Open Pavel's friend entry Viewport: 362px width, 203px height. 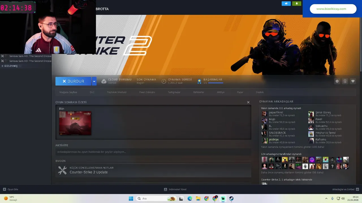coord(325,120)
